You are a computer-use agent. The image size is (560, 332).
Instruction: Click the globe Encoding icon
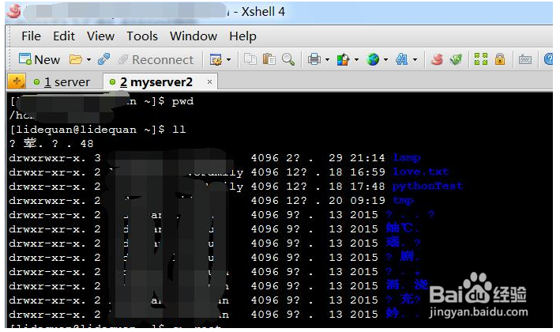pos(373,59)
